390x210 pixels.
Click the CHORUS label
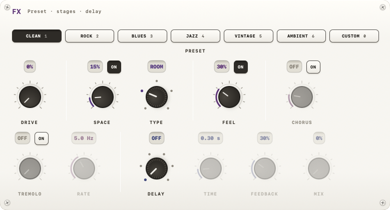click(x=302, y=122)
